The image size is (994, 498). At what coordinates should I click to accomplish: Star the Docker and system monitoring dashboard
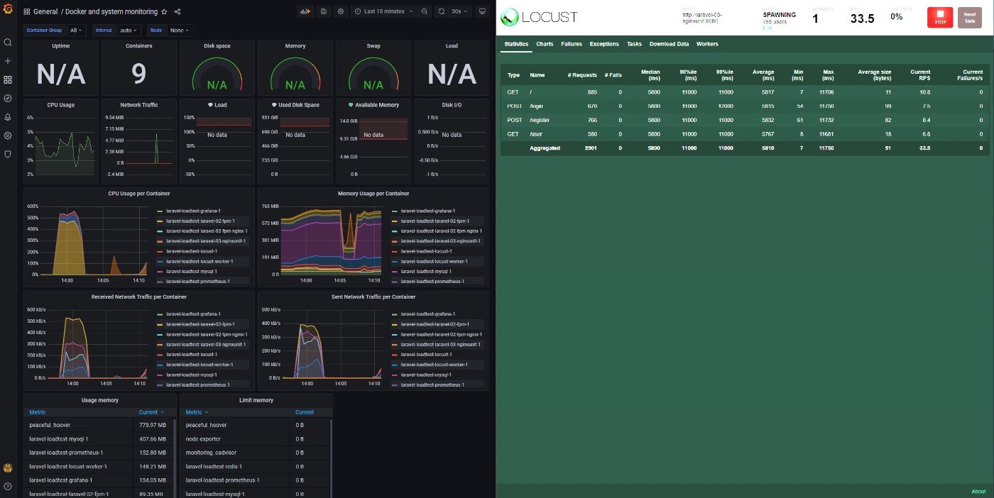(x=165, y=12)
